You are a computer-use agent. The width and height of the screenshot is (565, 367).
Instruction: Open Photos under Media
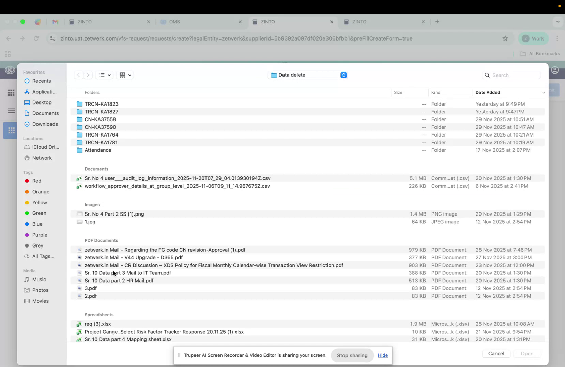coord(40,290)
